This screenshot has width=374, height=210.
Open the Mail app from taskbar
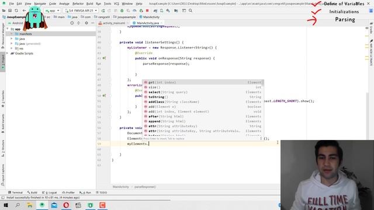coord(54,205)
